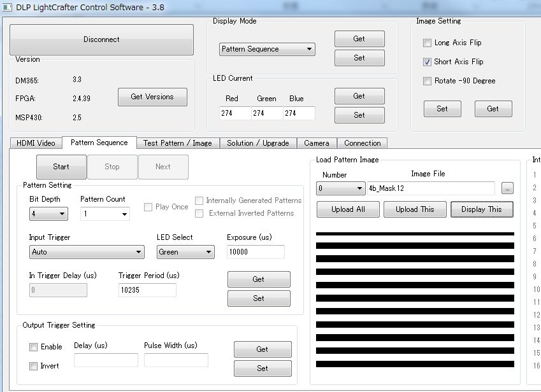Click the striped pattern image preview

tap(415, 299)
